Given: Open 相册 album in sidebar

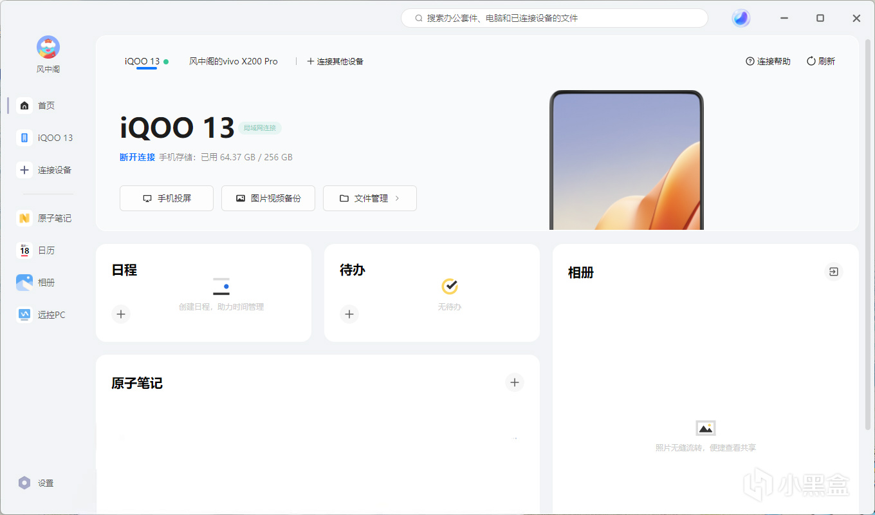Looking at the screenshot, I should pos(37,283).
